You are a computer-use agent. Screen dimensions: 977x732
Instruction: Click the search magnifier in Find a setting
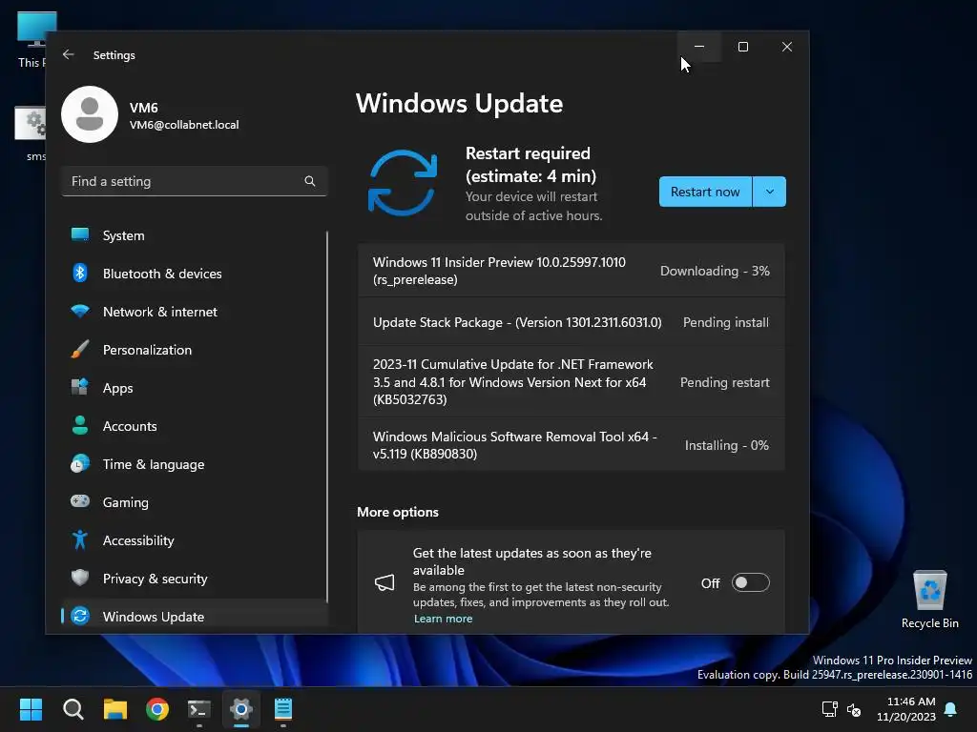pos(310,181)
